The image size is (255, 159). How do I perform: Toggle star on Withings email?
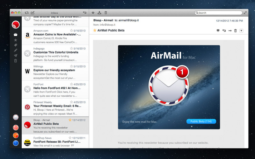(x=71, y=66)
